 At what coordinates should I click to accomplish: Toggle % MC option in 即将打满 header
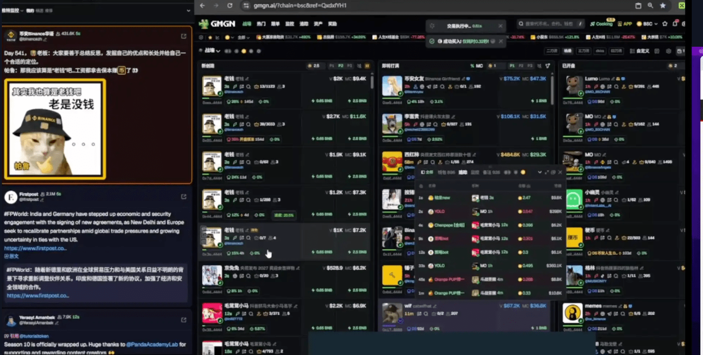point(476,66)
